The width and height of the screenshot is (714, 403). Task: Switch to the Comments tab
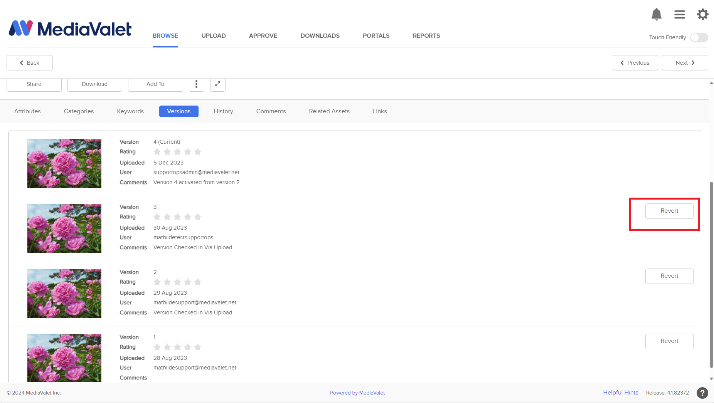click(x=271, y=111)
